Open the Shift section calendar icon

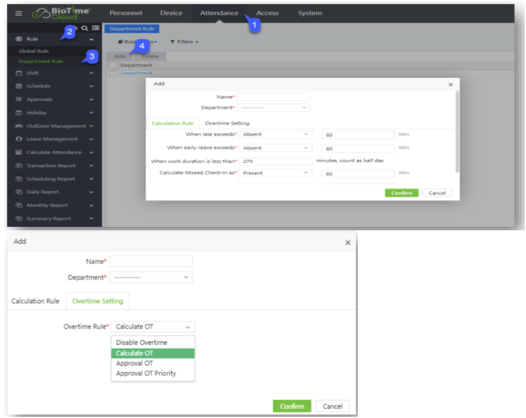point(19,73)
